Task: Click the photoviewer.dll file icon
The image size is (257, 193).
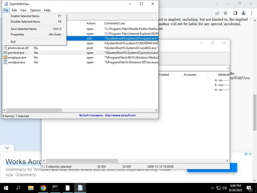Action: point(5,48)
